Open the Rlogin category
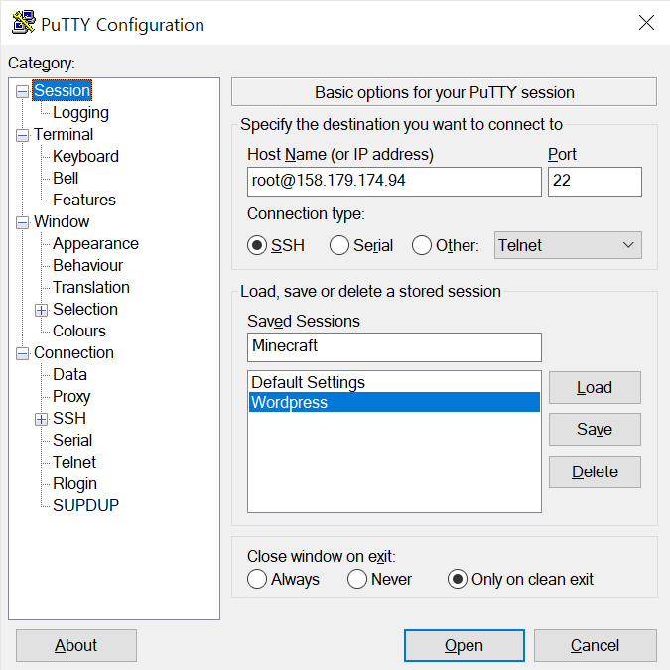Viewport: 670px width, 670px height. coord(74,483)
